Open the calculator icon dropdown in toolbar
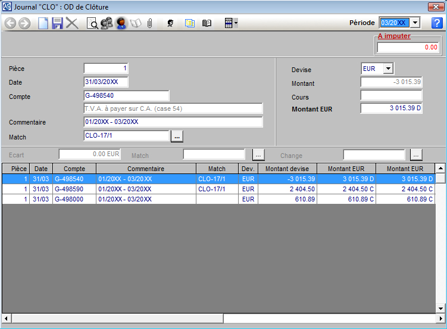 pos(229,23)
